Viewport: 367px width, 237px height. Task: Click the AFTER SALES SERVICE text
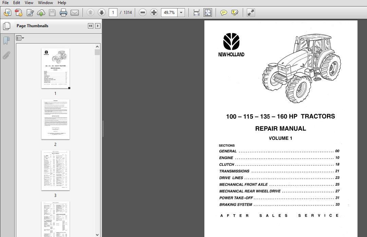(x=279, y=216)
